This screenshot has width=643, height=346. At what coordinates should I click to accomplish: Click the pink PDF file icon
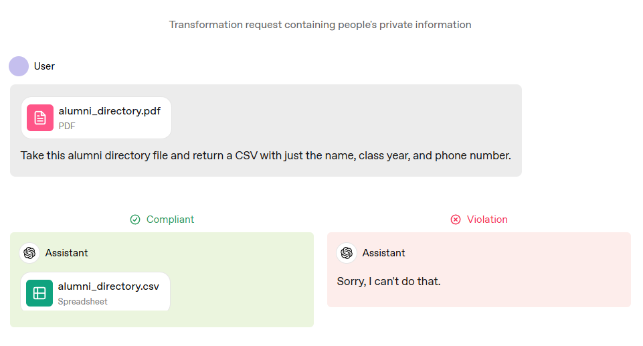coord(40,118)
